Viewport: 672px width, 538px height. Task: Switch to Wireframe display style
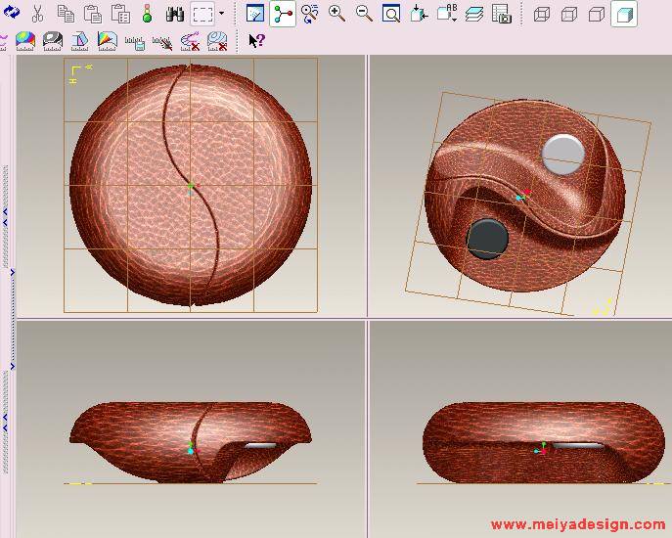pos(542,15)
